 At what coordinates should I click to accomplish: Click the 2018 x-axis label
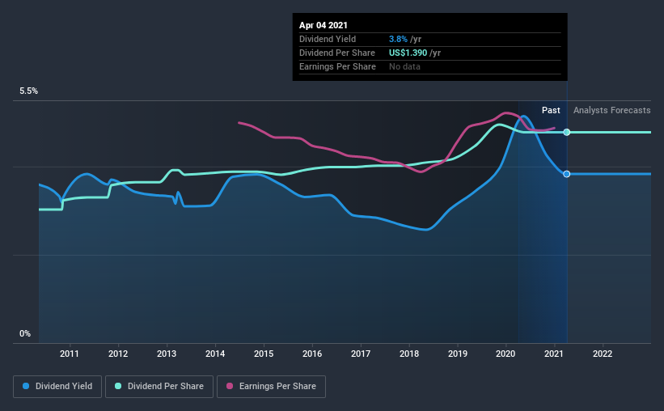[x=409, y=354]
